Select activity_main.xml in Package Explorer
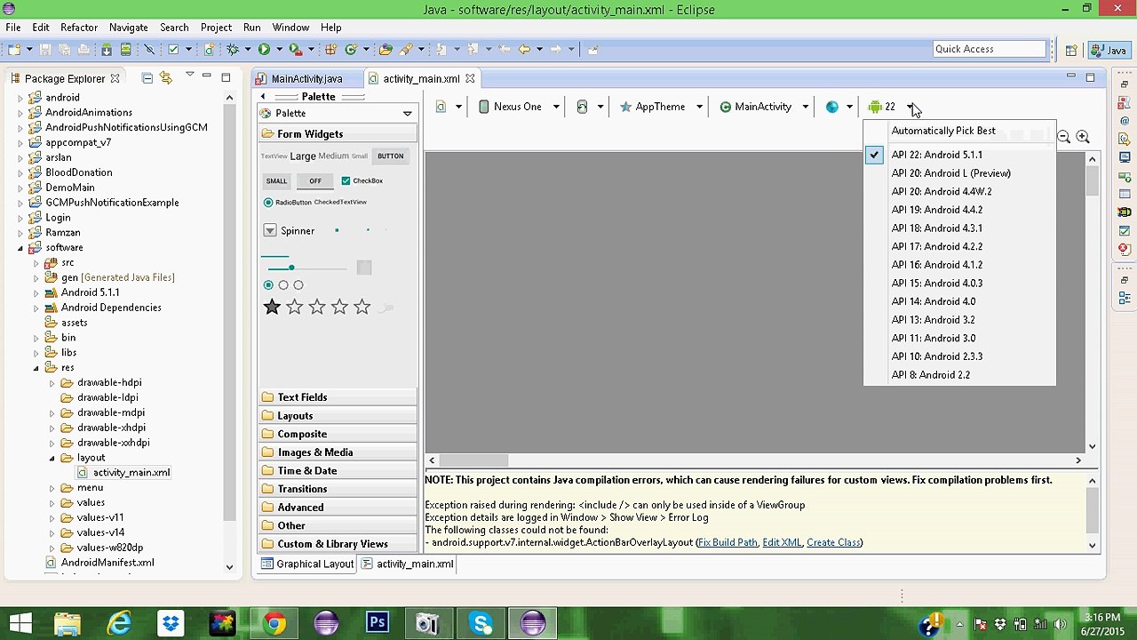 pyautogui.click(x=124, y=473)
